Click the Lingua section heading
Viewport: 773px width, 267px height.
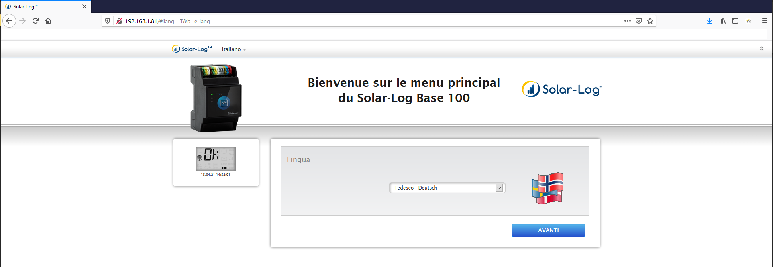click(298, 159)
